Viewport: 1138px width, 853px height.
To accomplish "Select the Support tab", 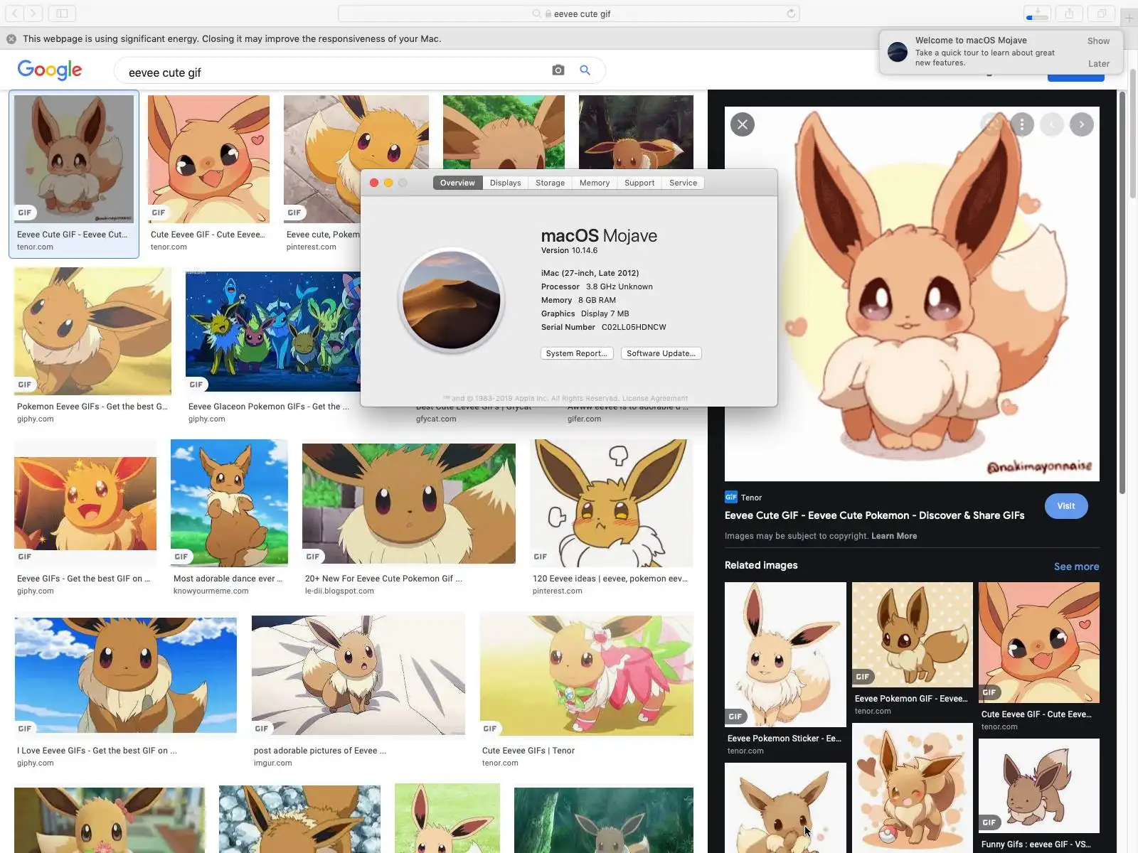I will (x=639, y=183).
